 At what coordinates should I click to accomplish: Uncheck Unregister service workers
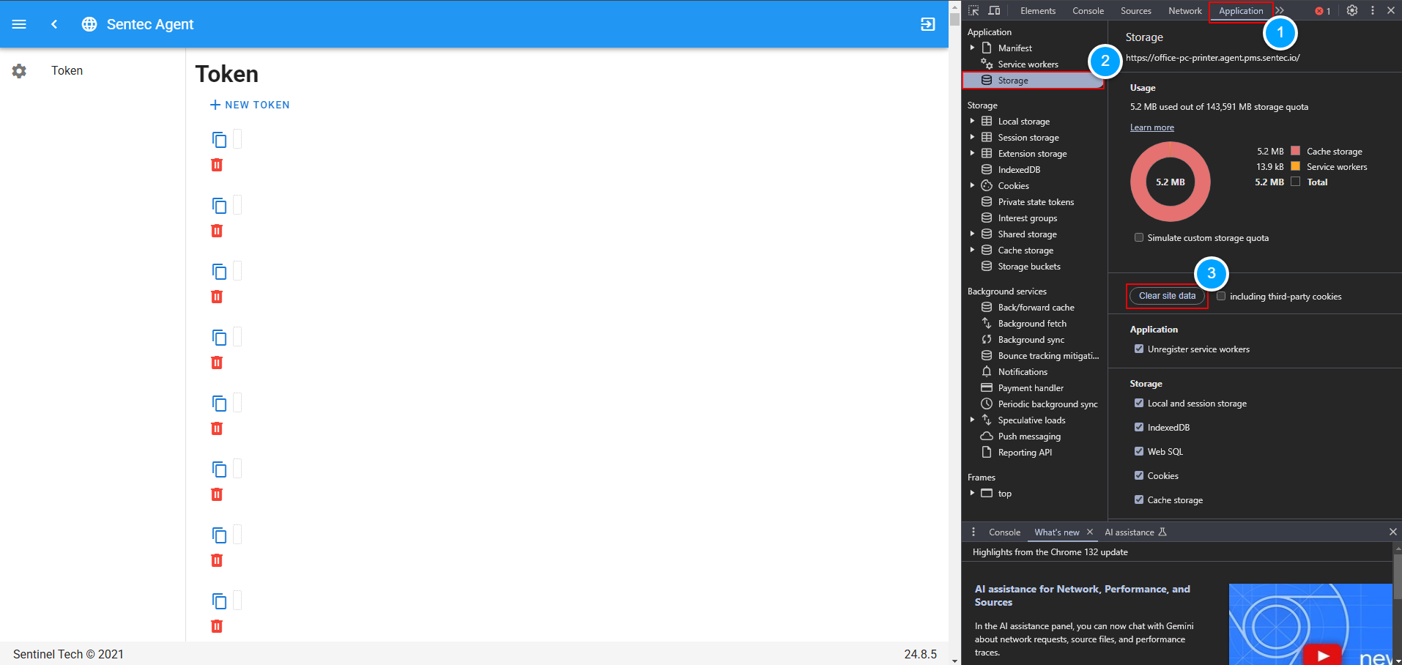tap(1139, 349)
